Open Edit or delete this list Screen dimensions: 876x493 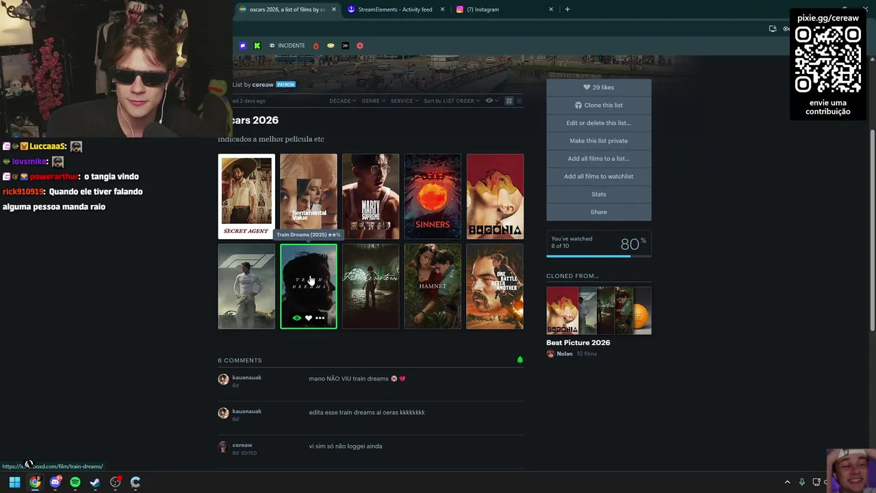click(599, 123)
